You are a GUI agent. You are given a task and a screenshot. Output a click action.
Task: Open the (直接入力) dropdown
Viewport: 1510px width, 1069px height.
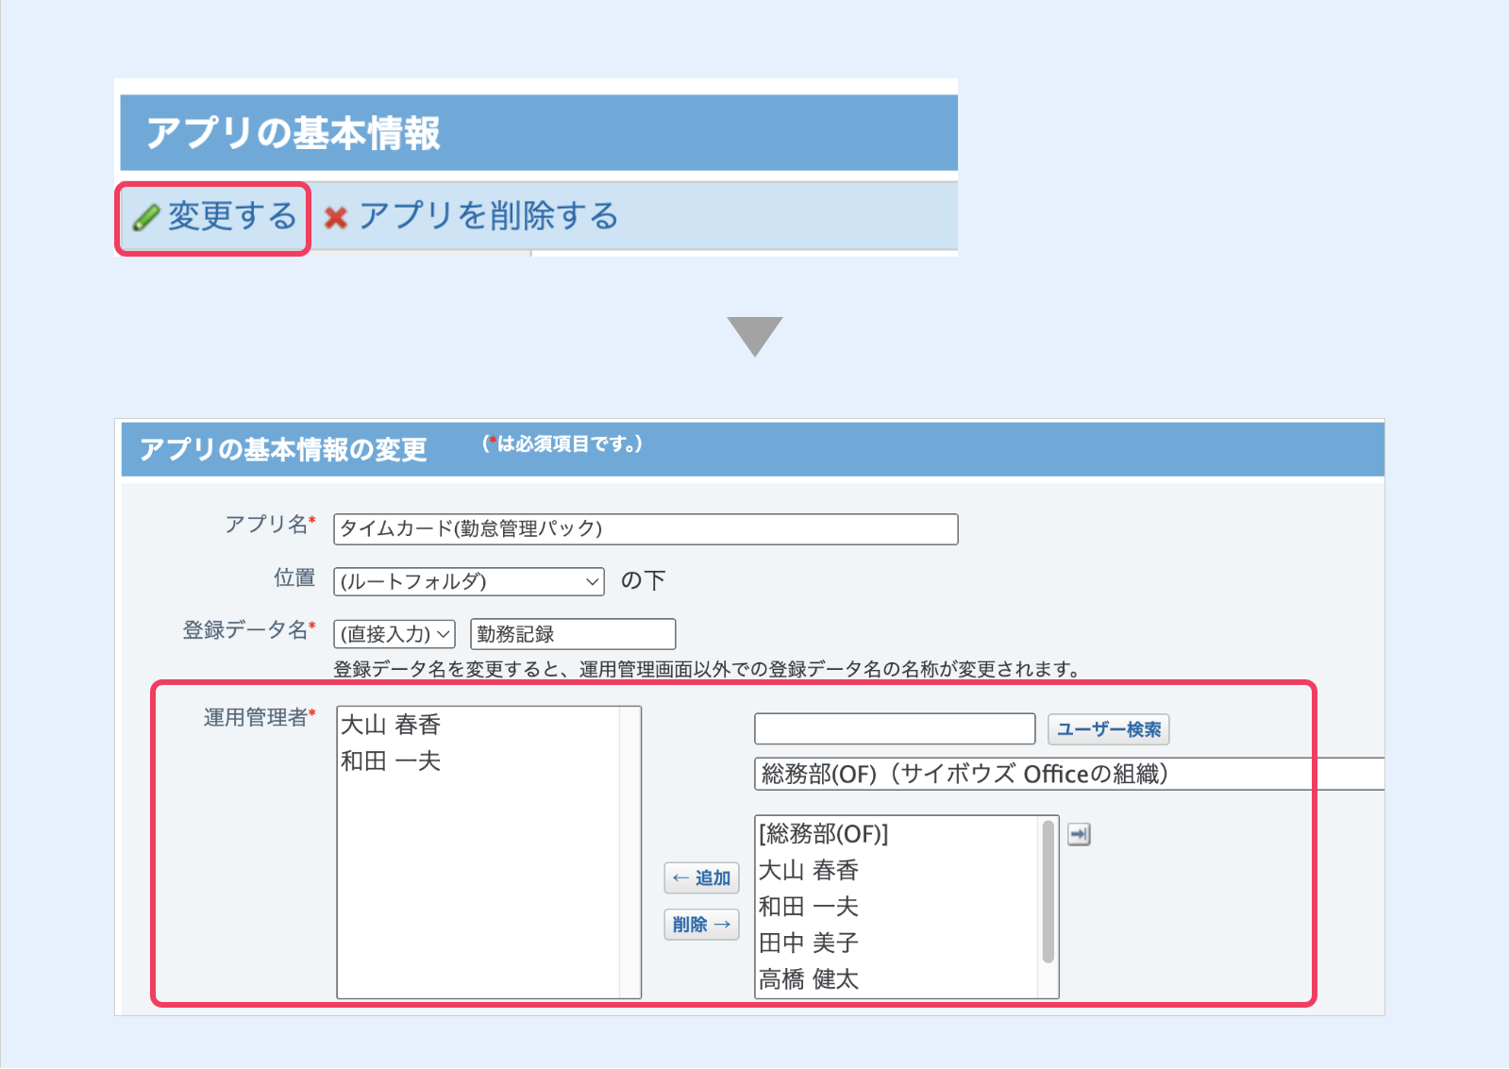(394, 634)
